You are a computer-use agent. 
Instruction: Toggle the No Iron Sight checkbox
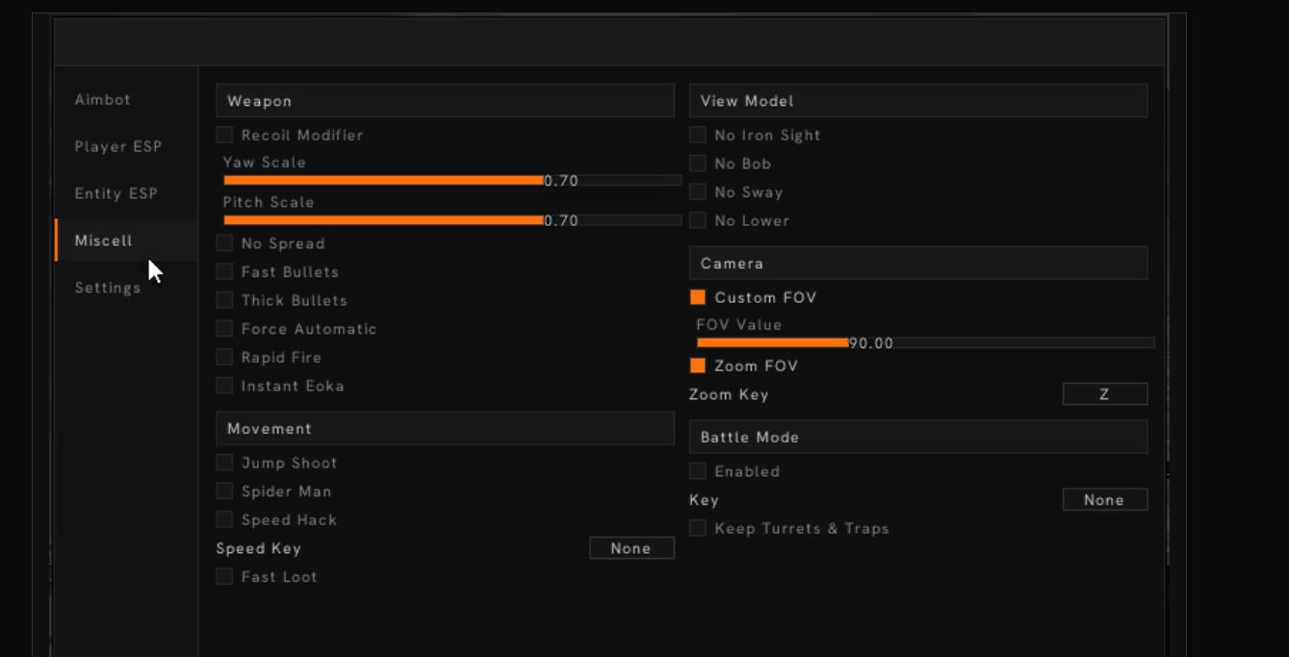(698, 135)
